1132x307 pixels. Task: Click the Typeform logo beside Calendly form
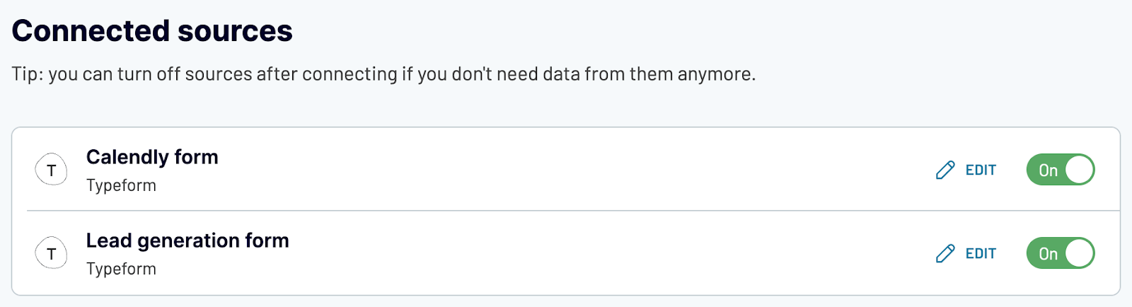52,170
